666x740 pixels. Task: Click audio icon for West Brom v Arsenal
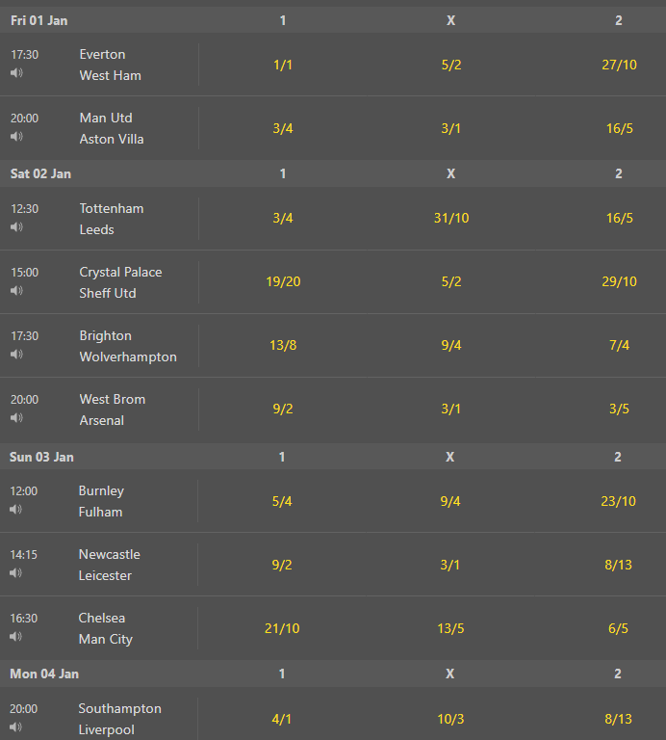16,417
